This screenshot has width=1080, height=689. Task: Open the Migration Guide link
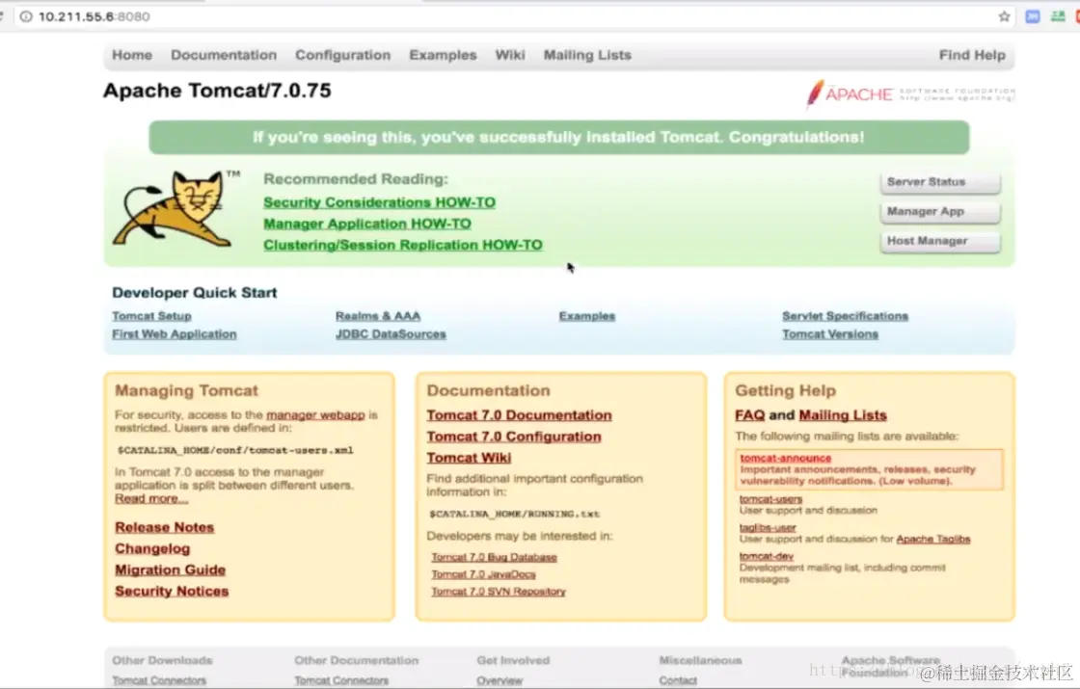(x=170, y=570)
